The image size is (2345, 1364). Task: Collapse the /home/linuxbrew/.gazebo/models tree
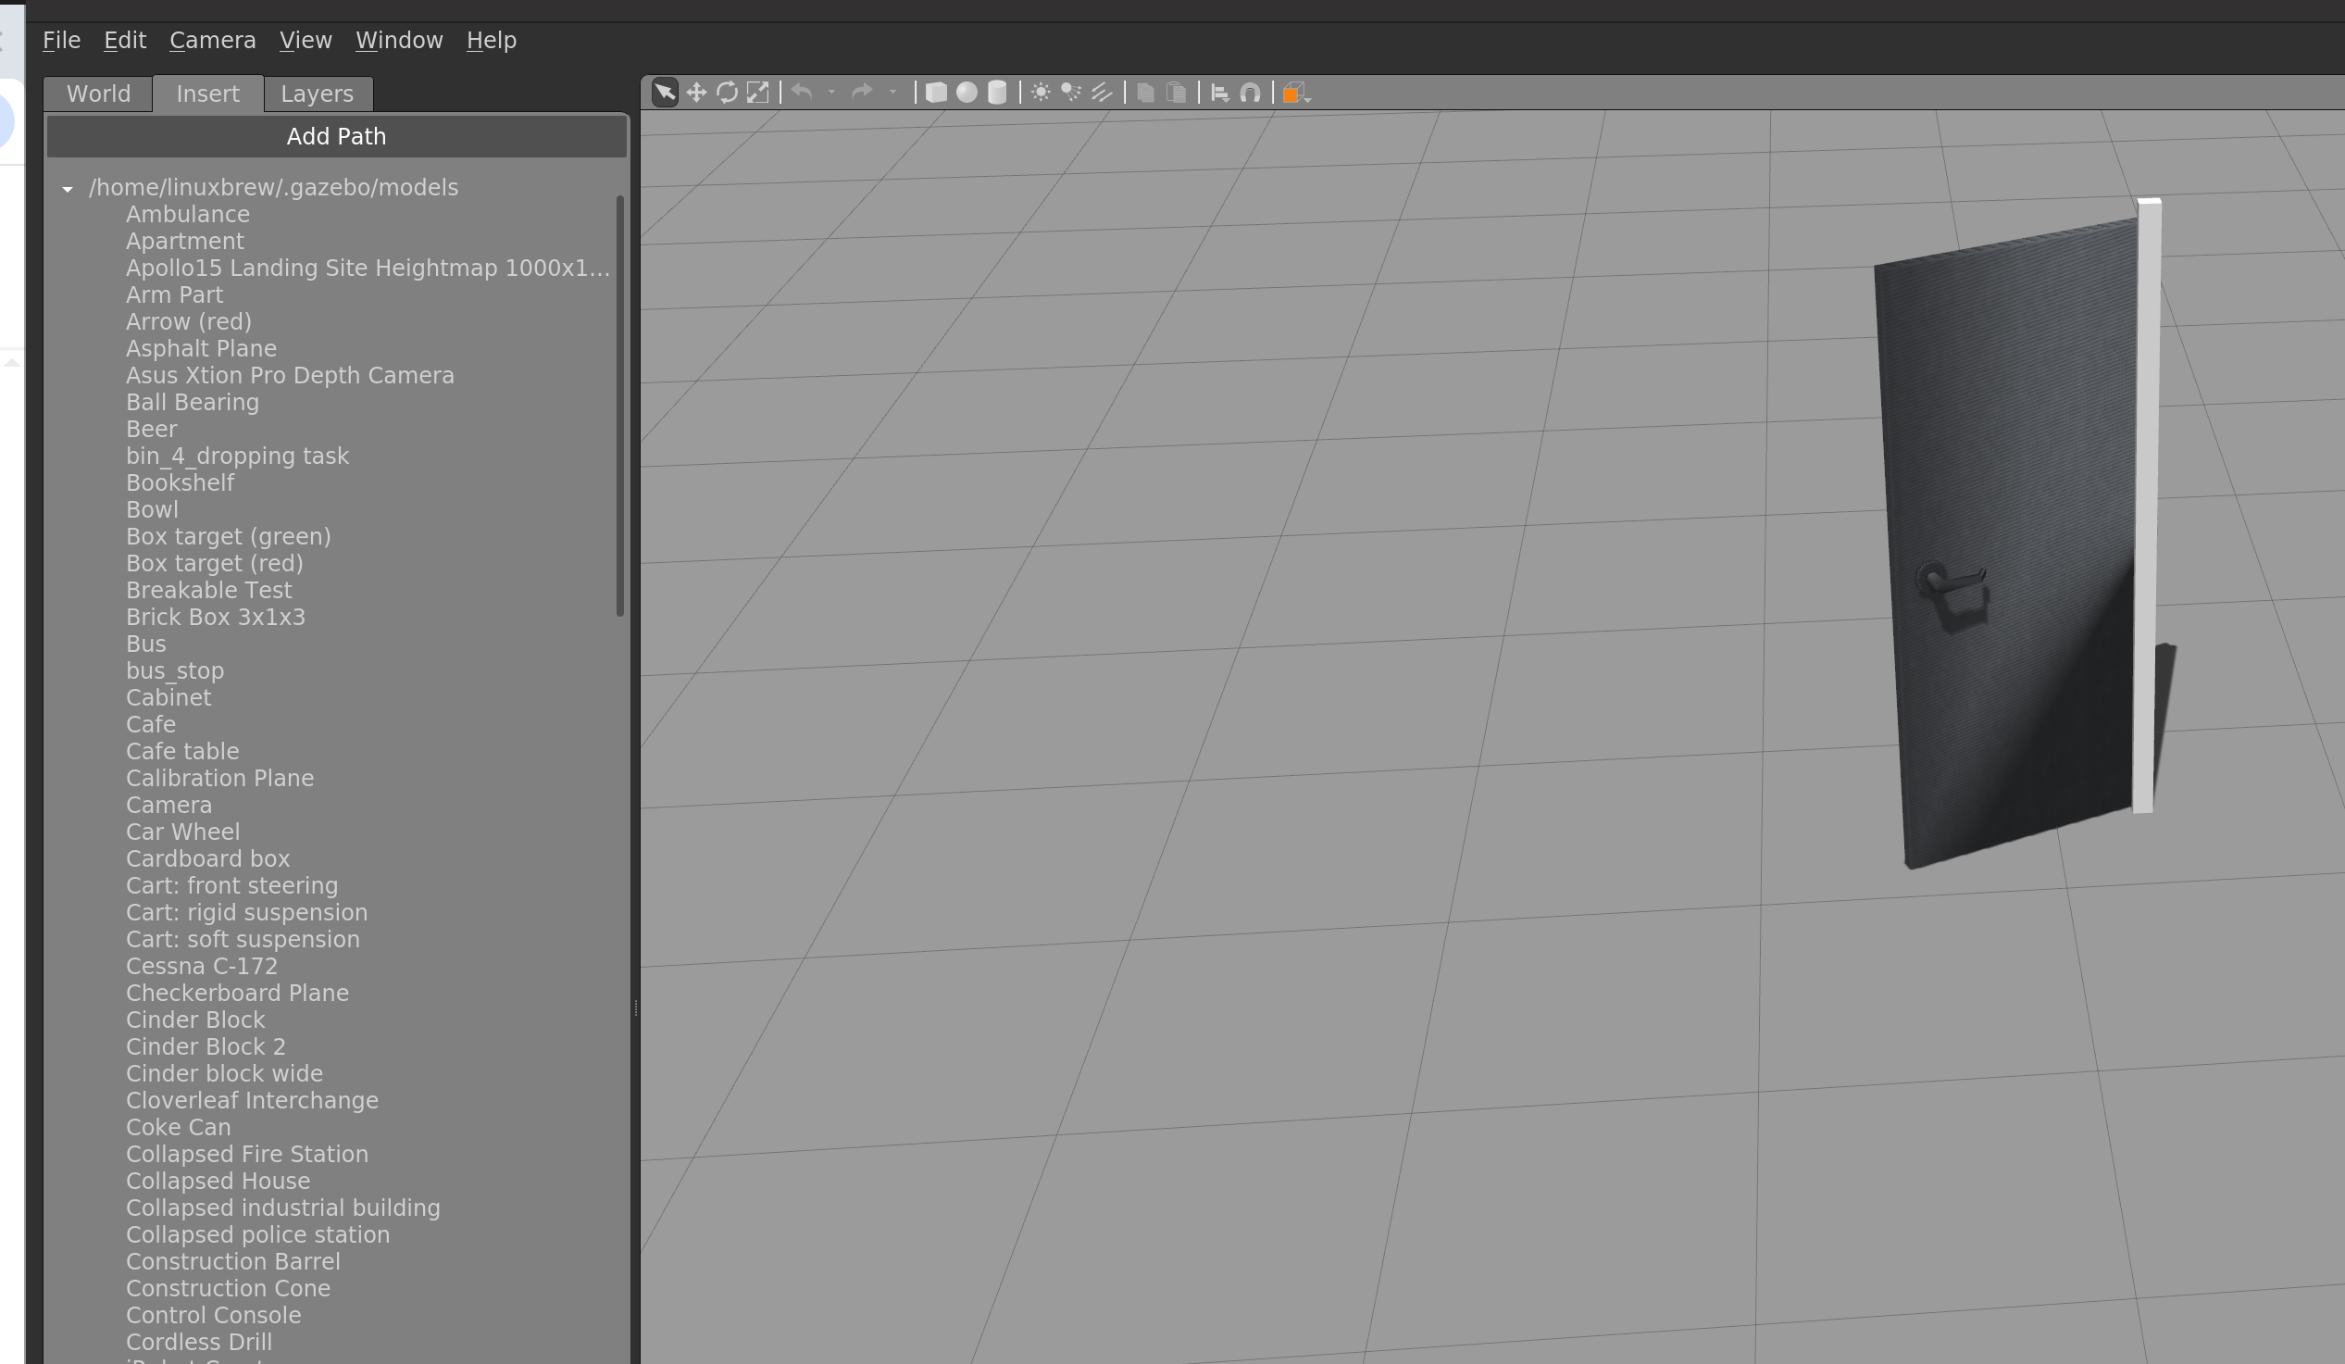coord(68,189)
